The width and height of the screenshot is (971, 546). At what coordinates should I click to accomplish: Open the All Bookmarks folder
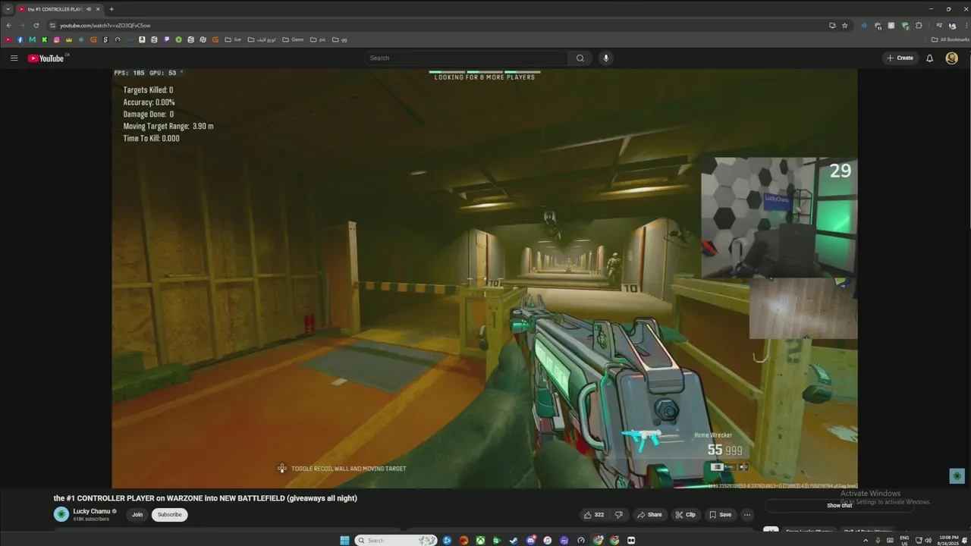pos(950,39)
